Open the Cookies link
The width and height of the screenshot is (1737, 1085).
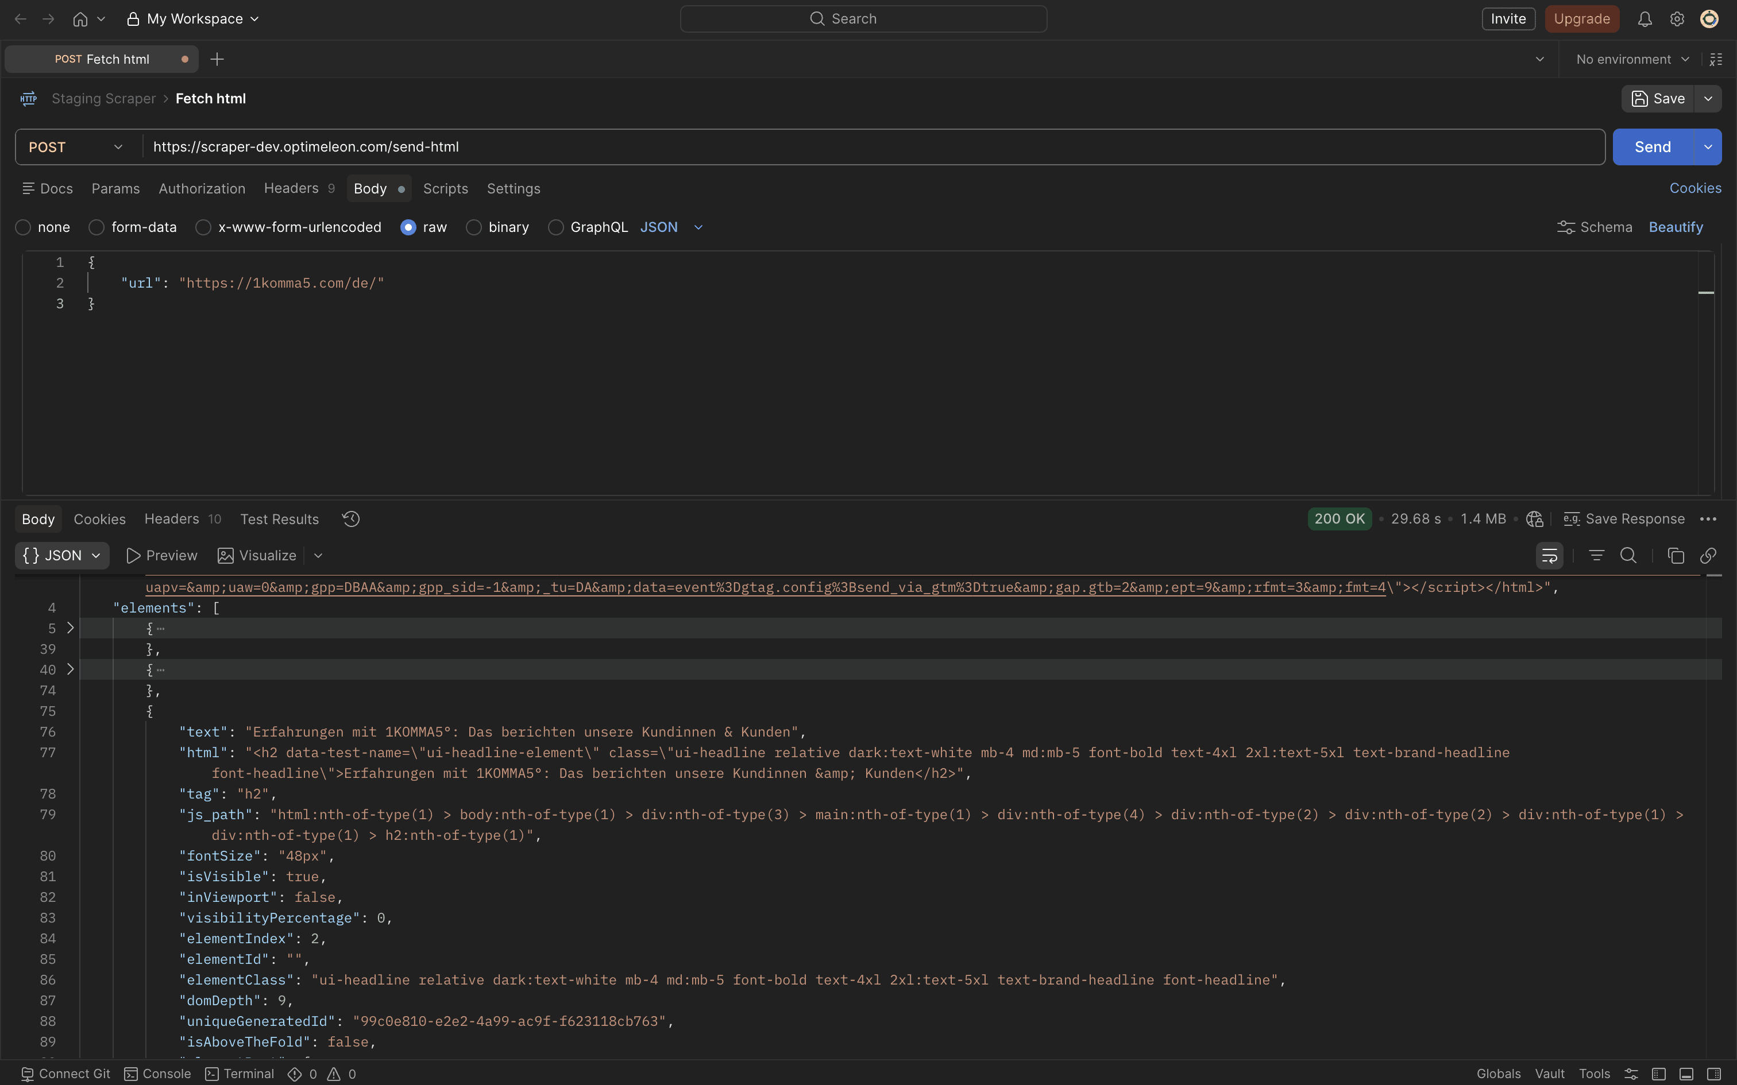point(1694,188)
